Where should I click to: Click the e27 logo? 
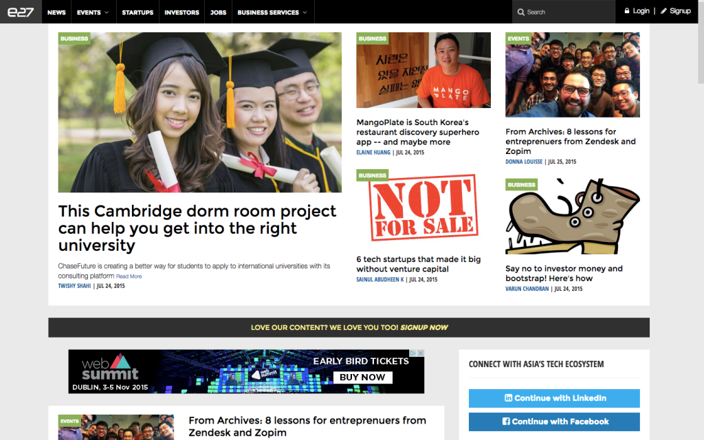point(21,12)
